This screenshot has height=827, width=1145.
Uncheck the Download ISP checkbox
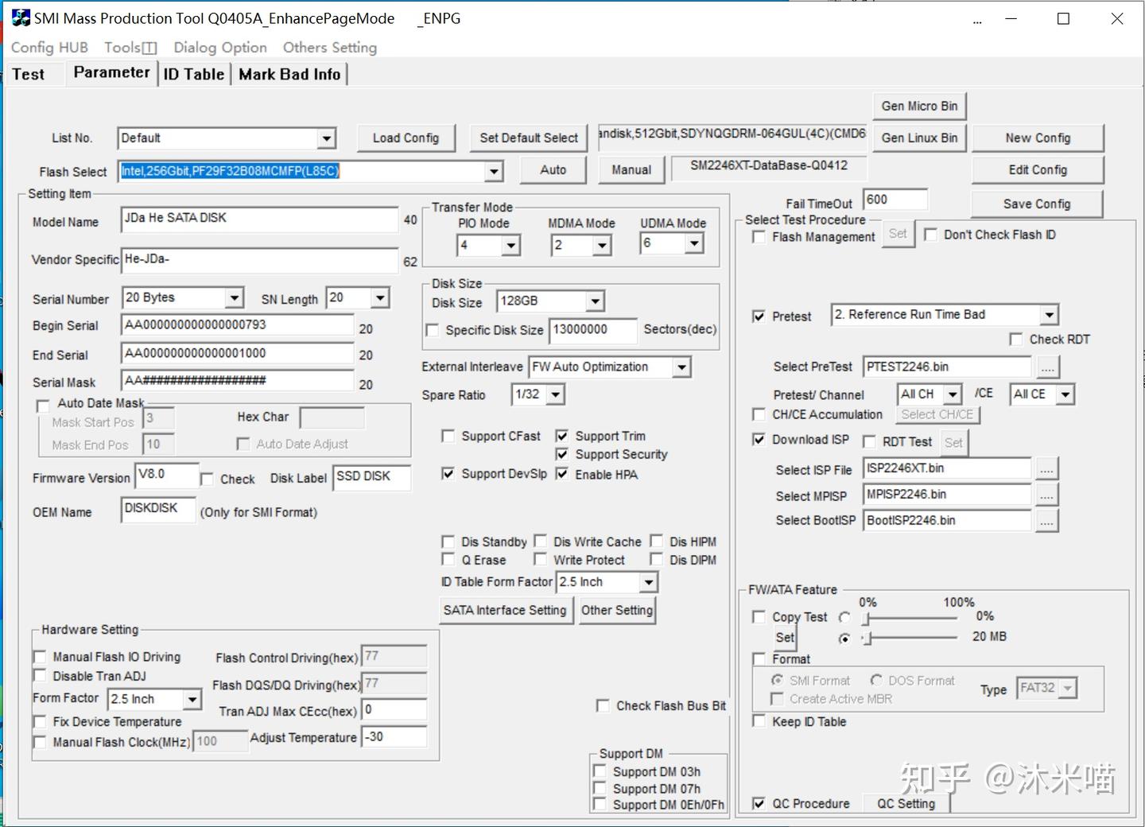pos(759,440)
